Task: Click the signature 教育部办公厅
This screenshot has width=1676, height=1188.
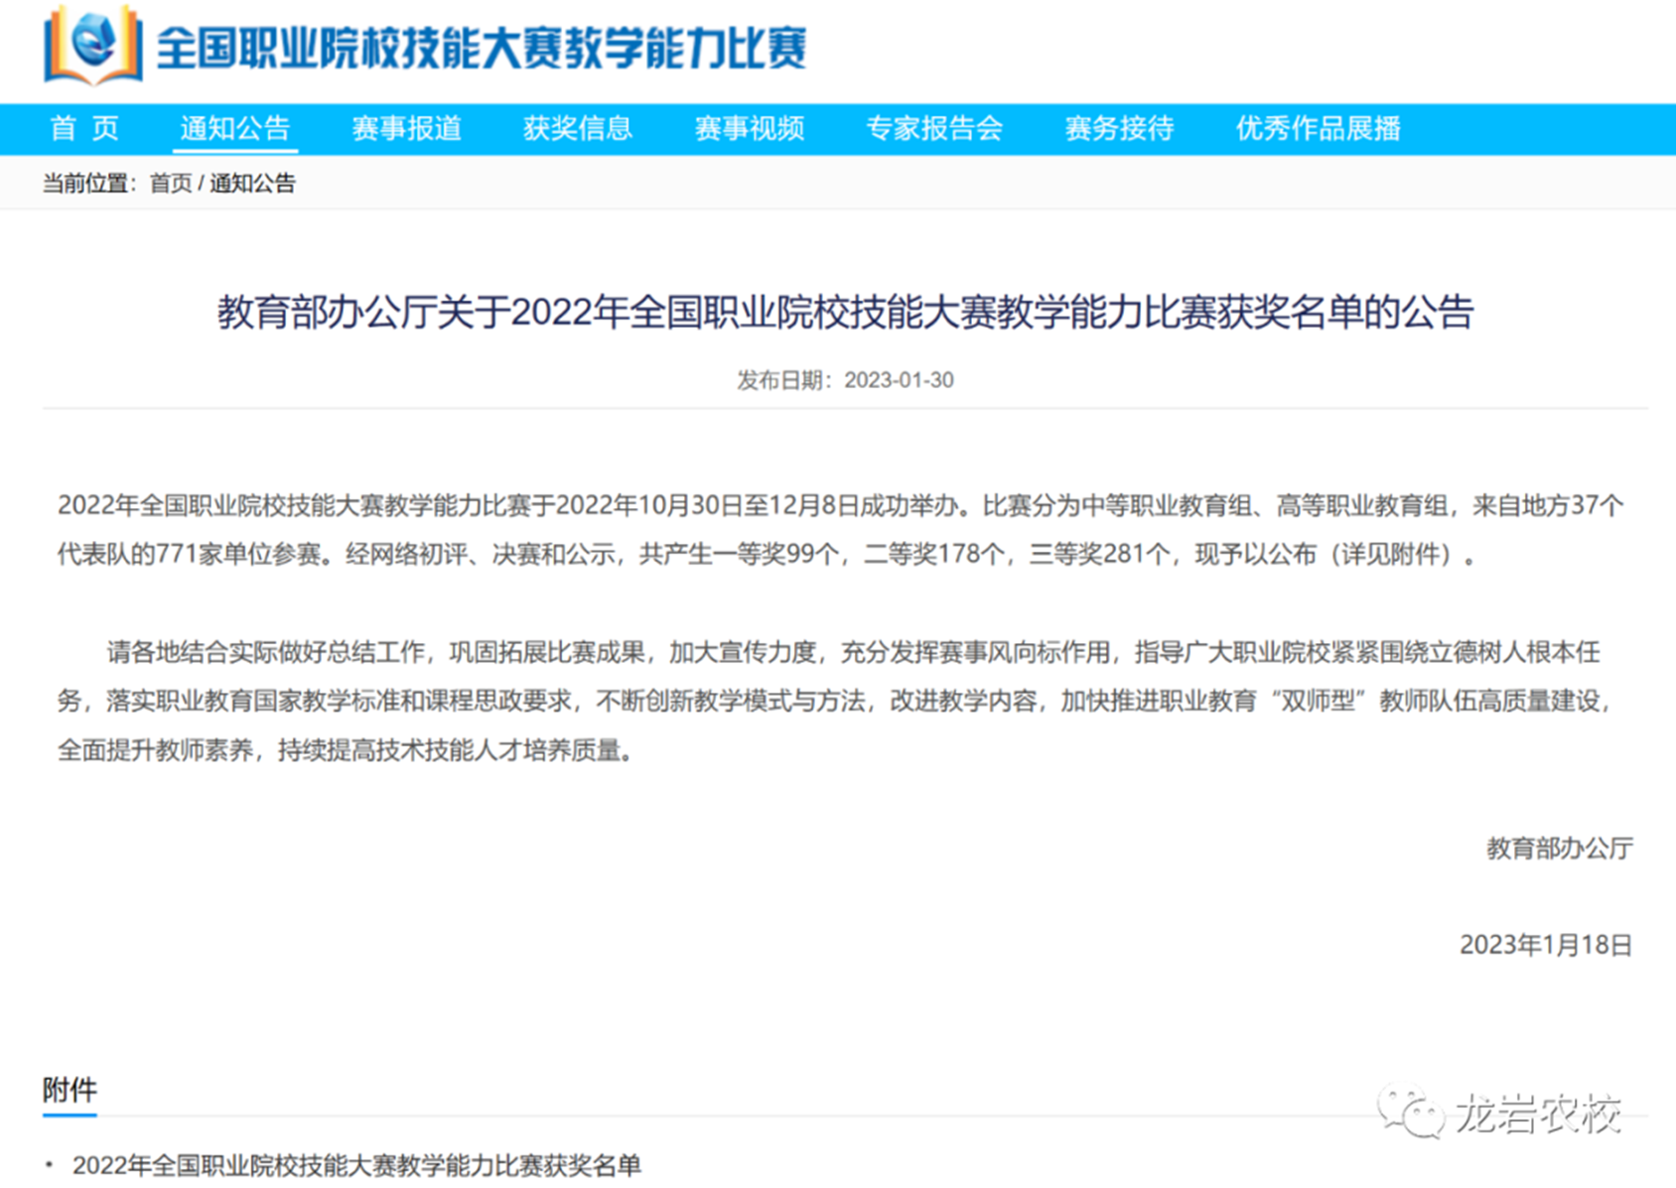Action: pos(1560,849)
